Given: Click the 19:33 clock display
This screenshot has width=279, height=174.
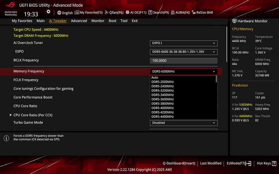Looking at the screenshot, I should [31, 14].
